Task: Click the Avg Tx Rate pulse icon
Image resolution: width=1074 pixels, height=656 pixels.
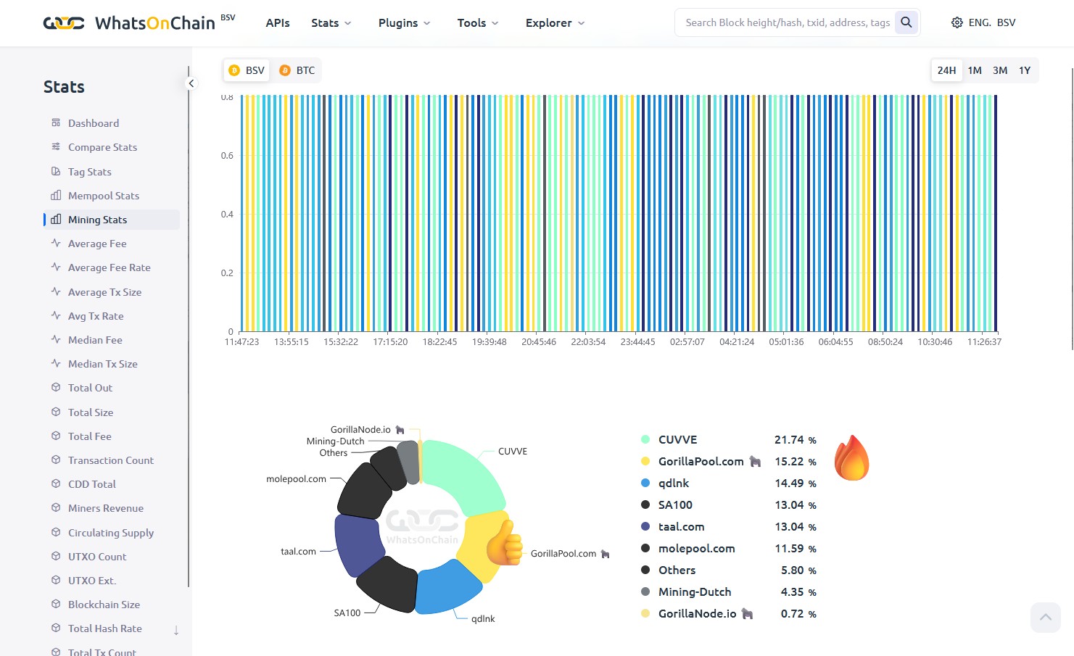Action: 56,316
